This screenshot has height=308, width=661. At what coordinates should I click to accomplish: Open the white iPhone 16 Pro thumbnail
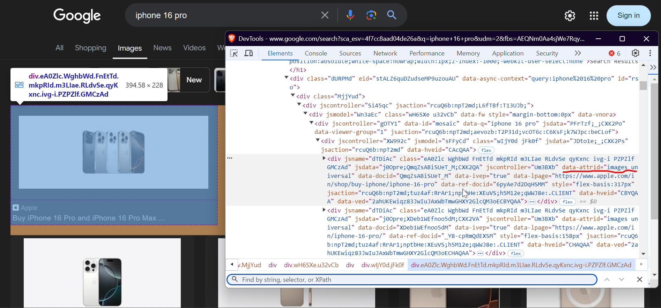click(102, 273)
